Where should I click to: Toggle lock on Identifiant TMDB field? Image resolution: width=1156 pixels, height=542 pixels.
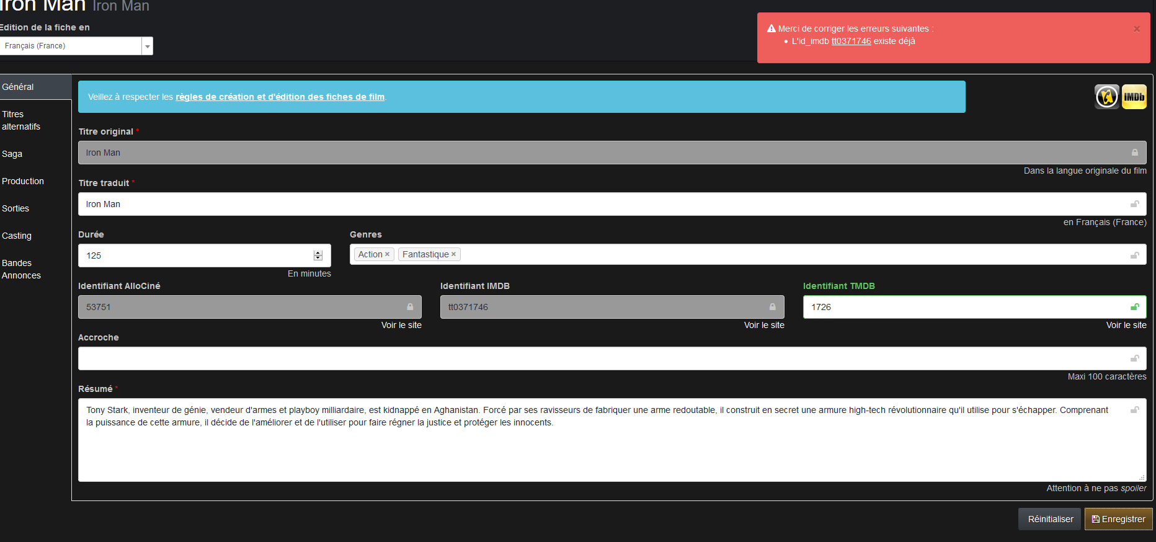coord(1134,307)
